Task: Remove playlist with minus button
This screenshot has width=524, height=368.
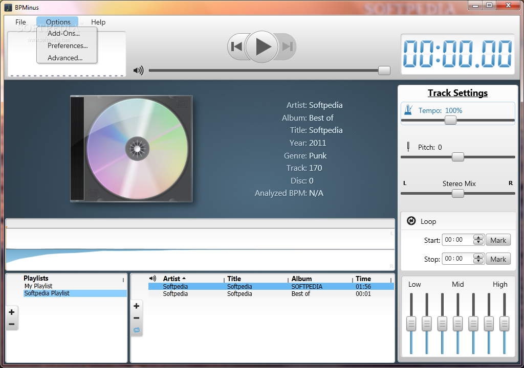Action: (x=12, y=324)
